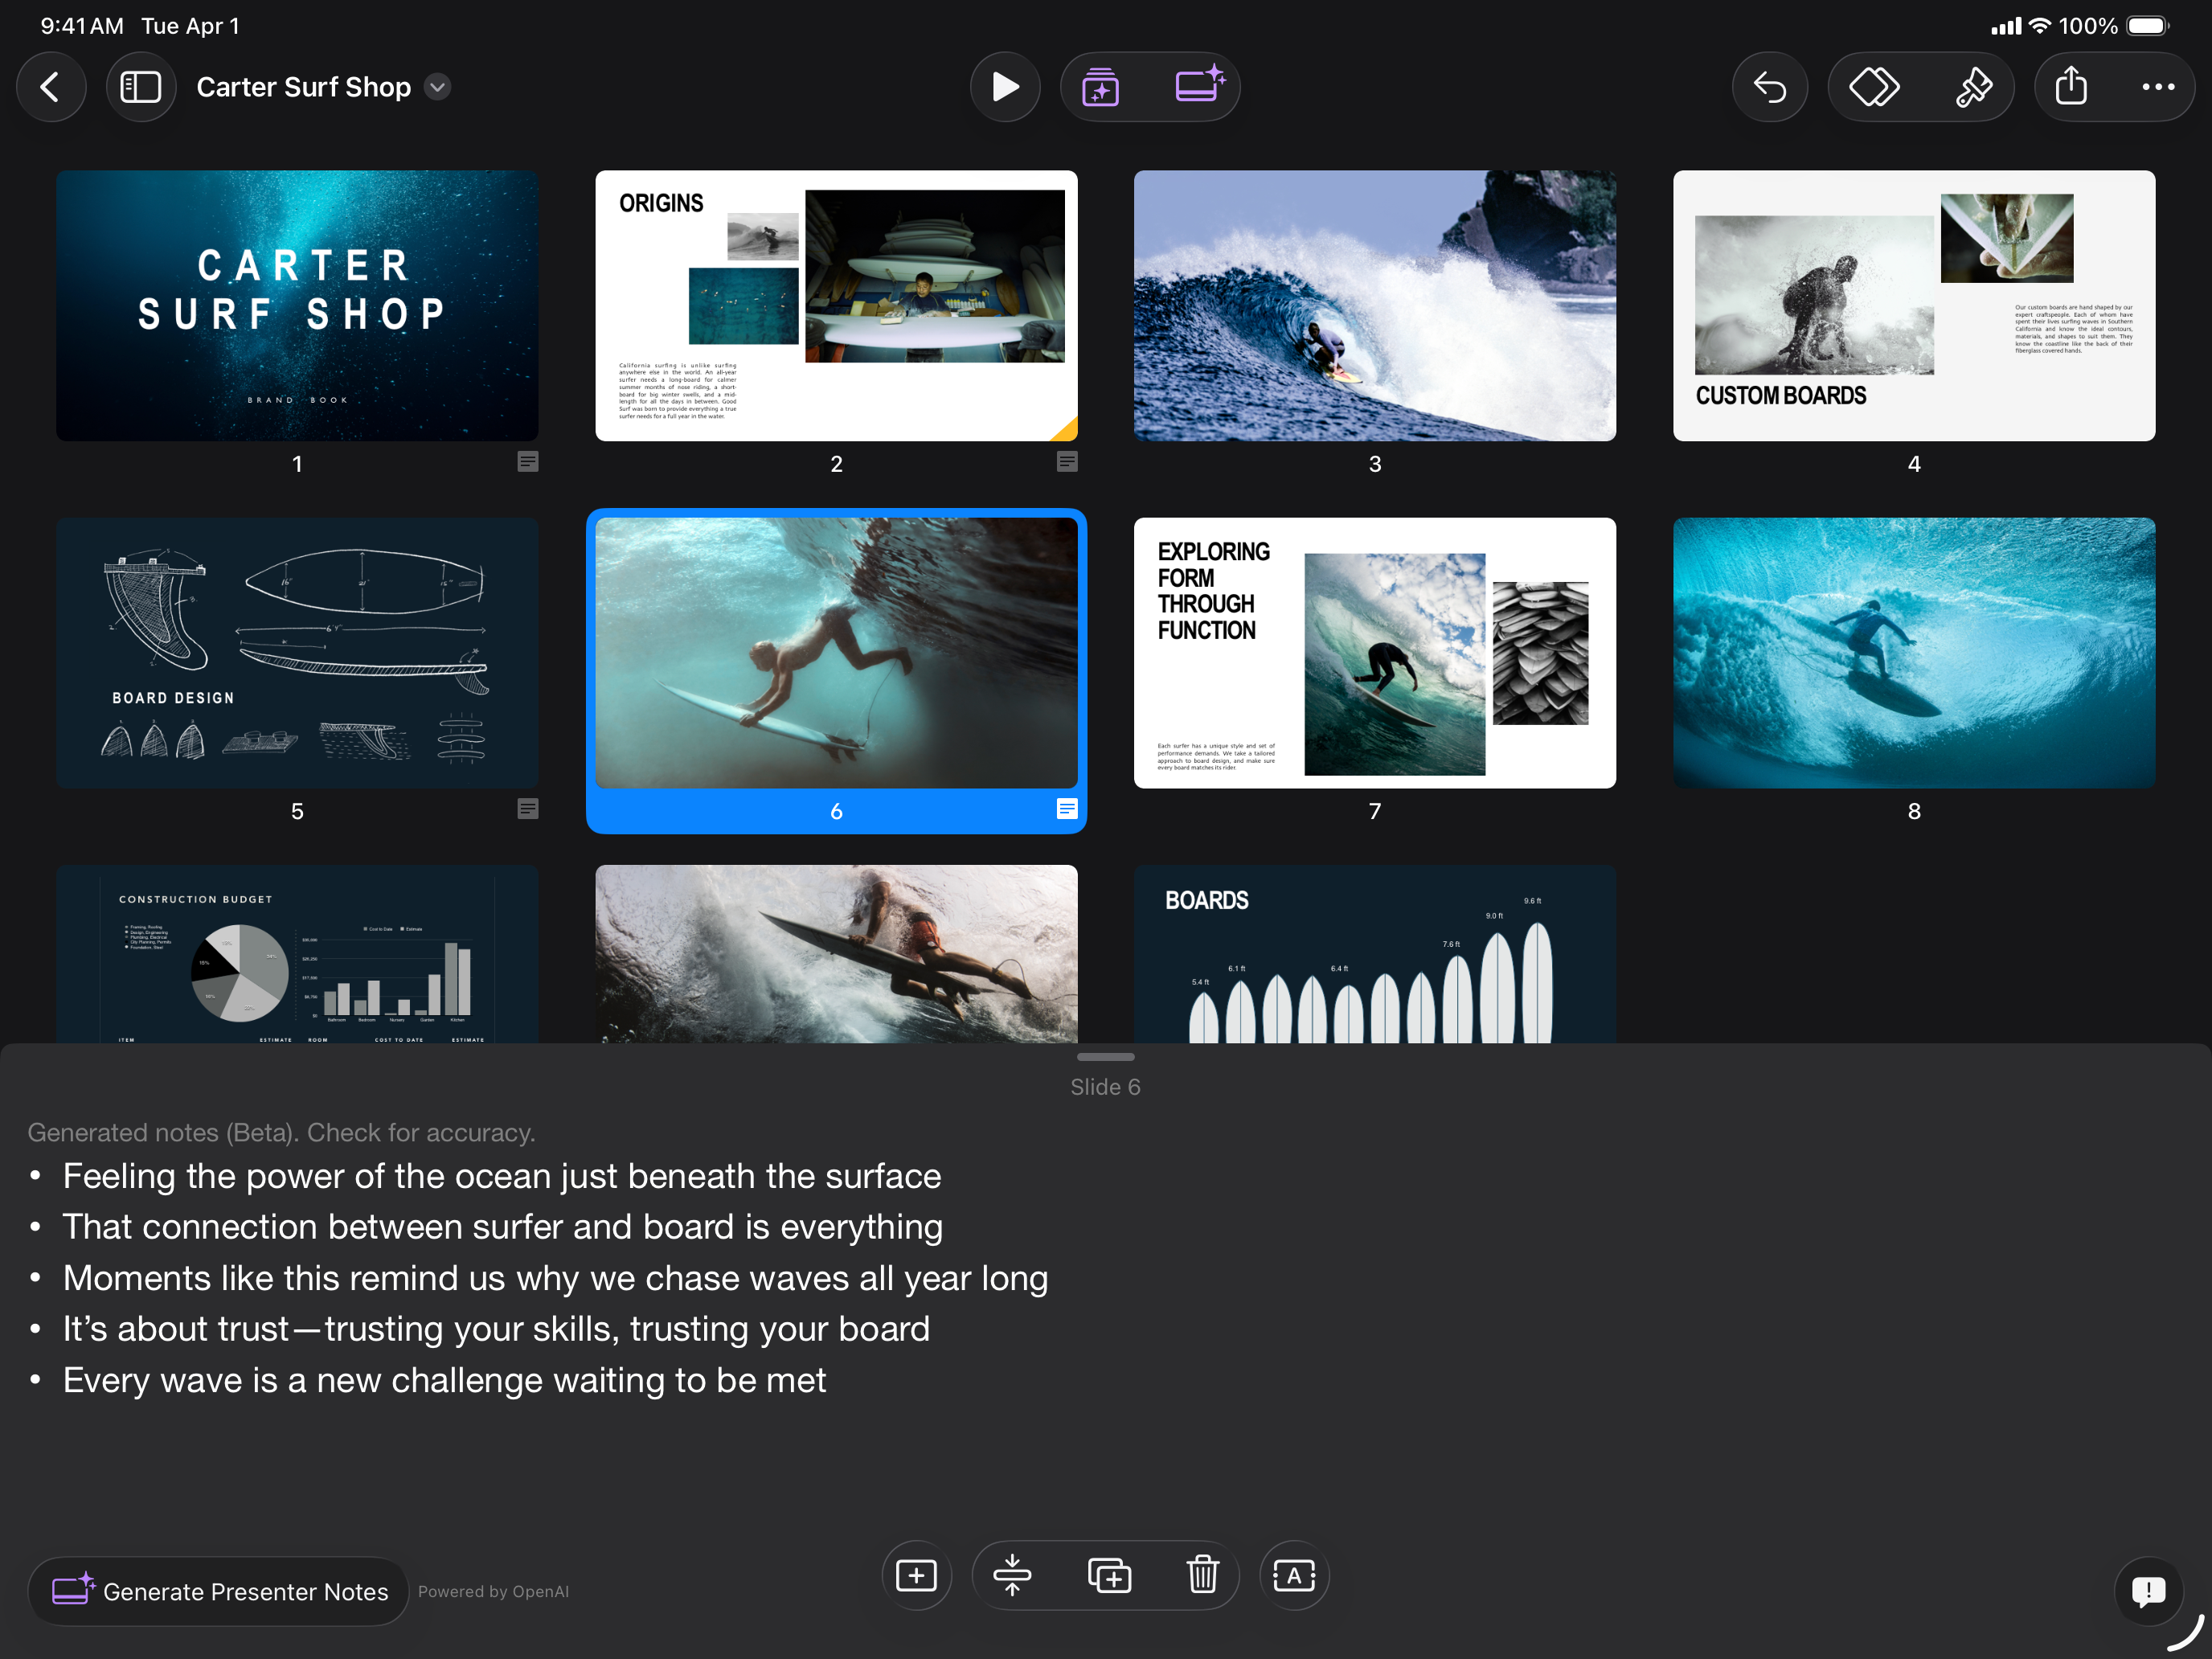Select the surfer duck-dive slide thumbnail

coord(836,954)
